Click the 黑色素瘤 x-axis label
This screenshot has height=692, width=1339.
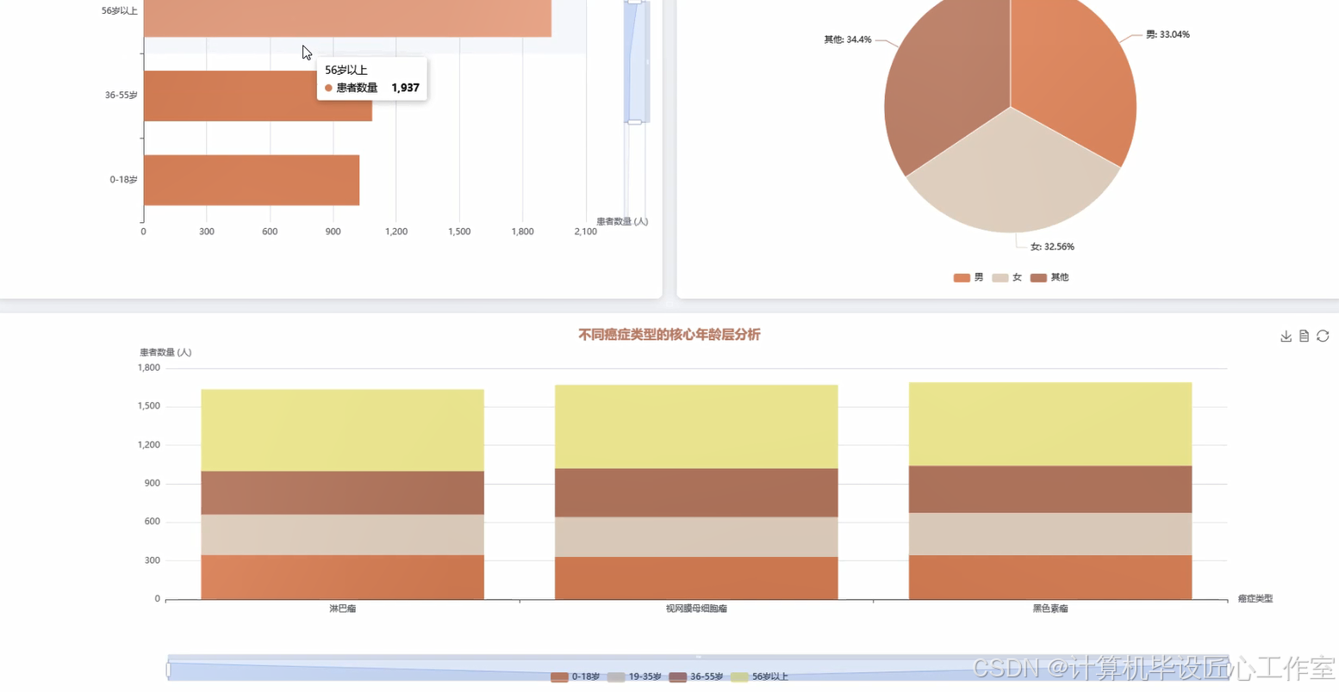1050,609
